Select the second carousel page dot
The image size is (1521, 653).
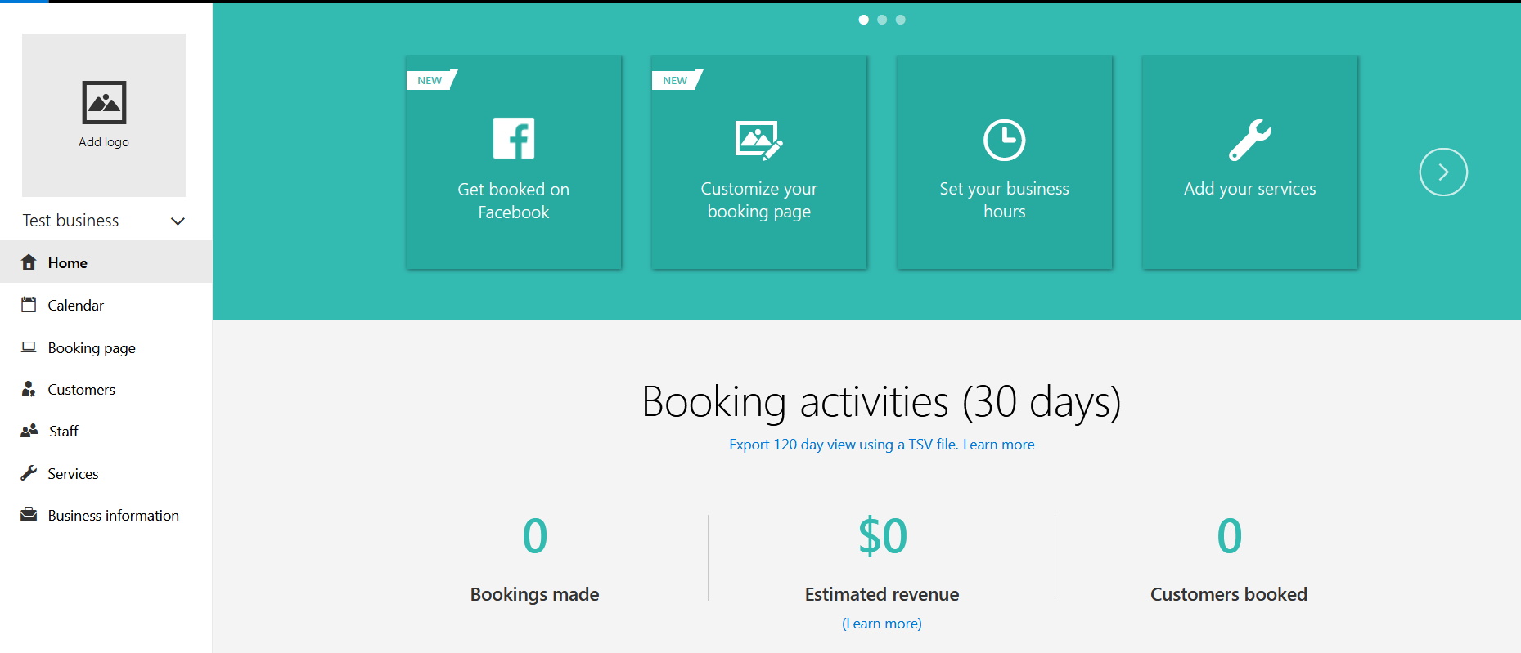882,20
